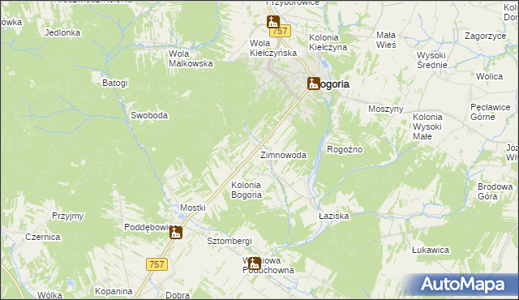Select the Zagorzyce label
Image resolution: width=519 pixels, height=300 pixels.
click(x=485, y=36)
